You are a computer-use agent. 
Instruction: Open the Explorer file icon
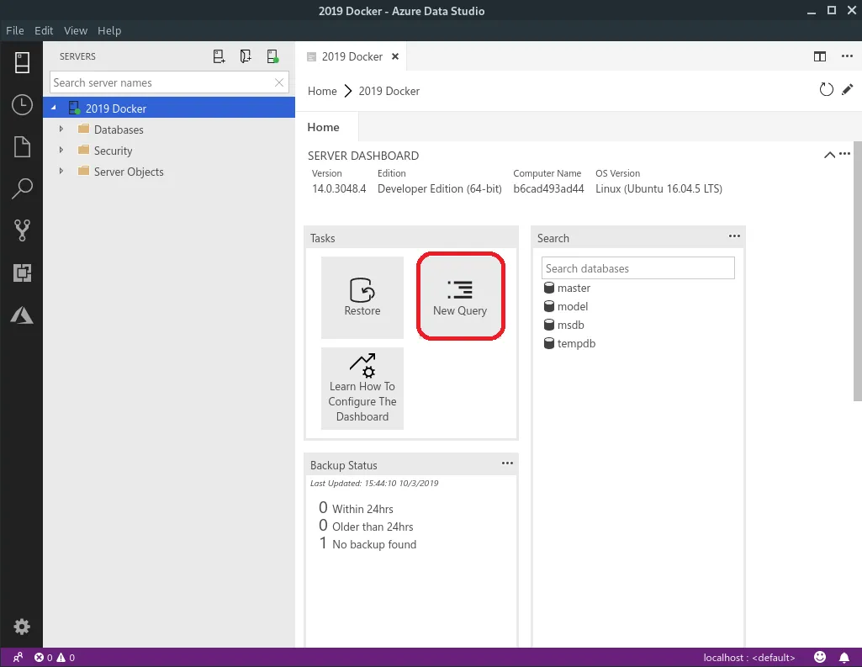[22, 147]
